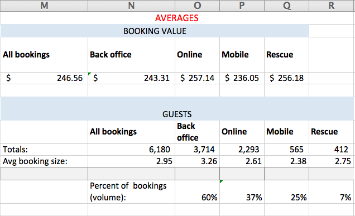
Task: Select column R header
Action: [332, 6]
